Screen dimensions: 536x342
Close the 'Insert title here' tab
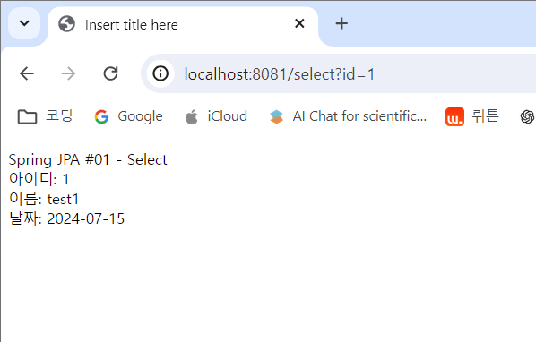pyautogui.click(x=299, y=23)
